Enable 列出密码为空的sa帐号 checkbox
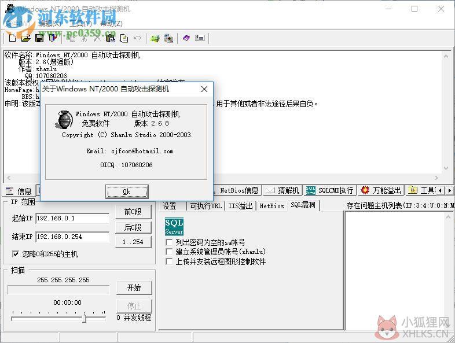The image size is (455, 343). (x=169, y=242)
